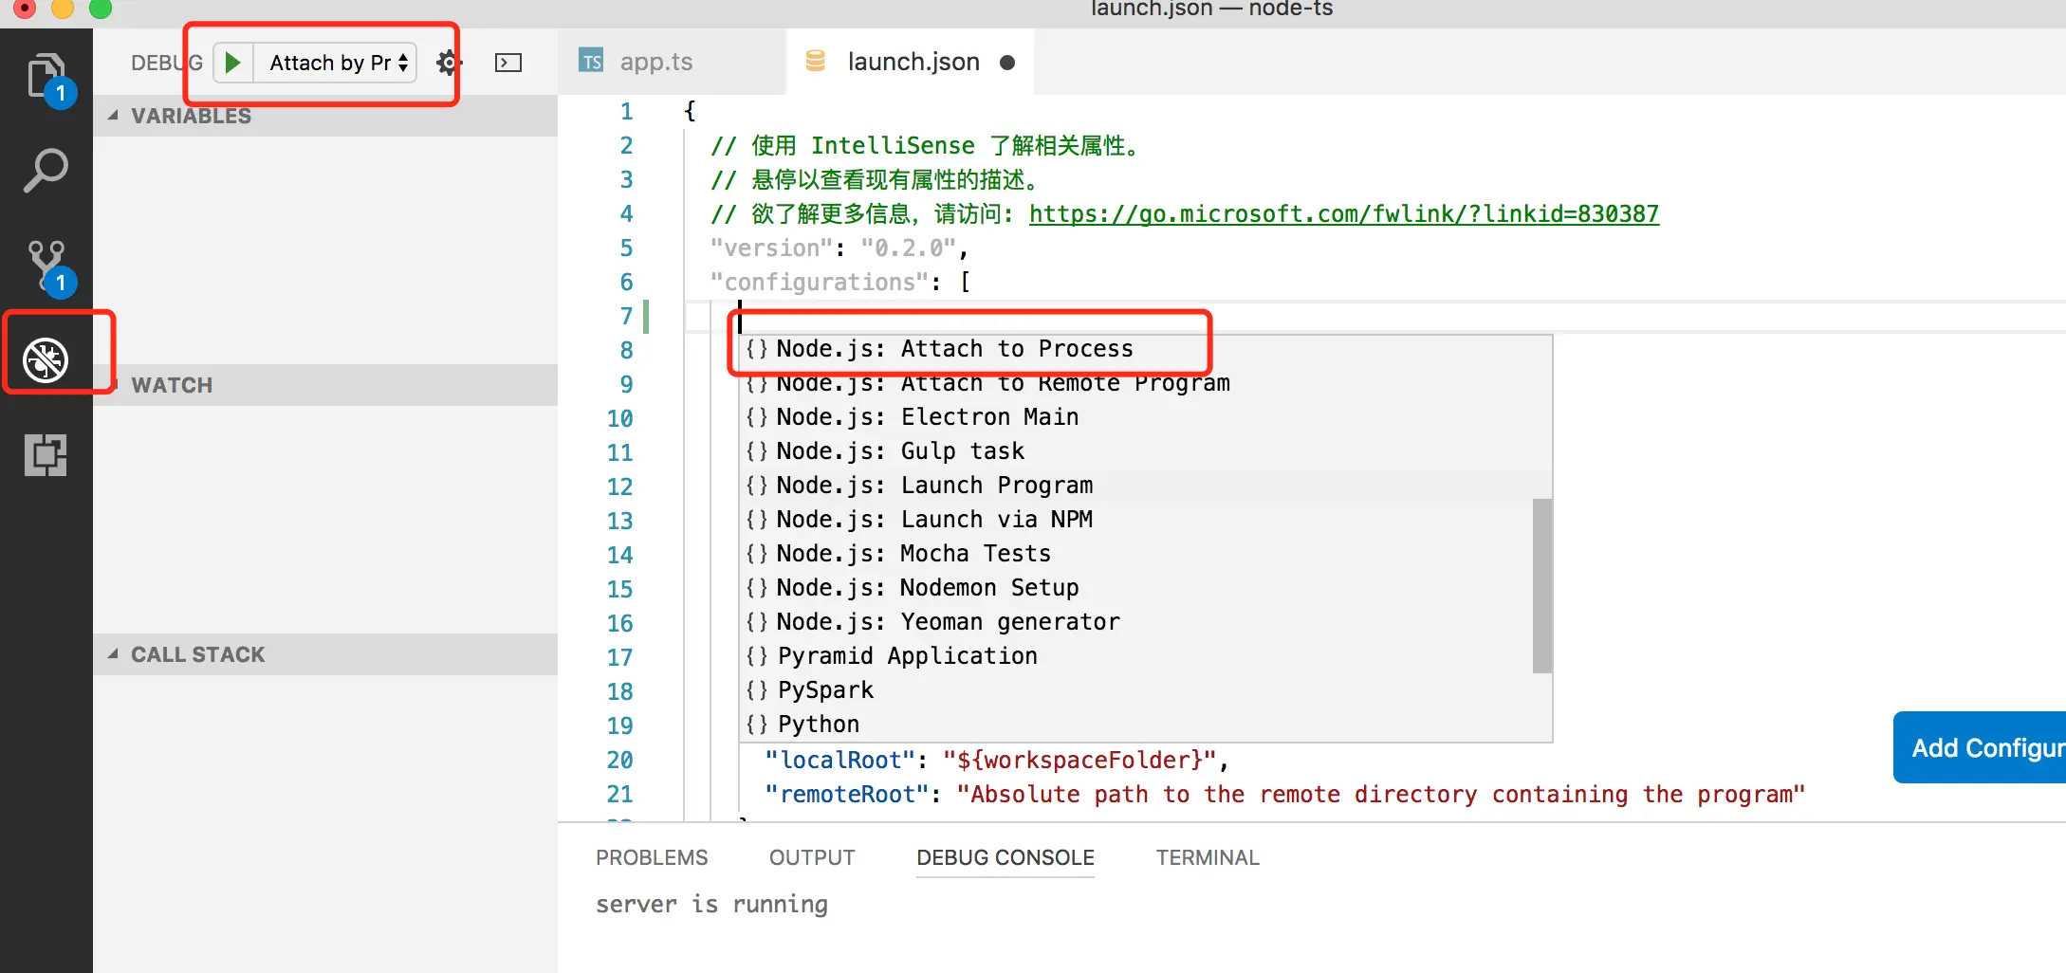Click the yellow macOS minimize window button
The width and height of the screenshot is (2066, 973).
tap(63, 9)
